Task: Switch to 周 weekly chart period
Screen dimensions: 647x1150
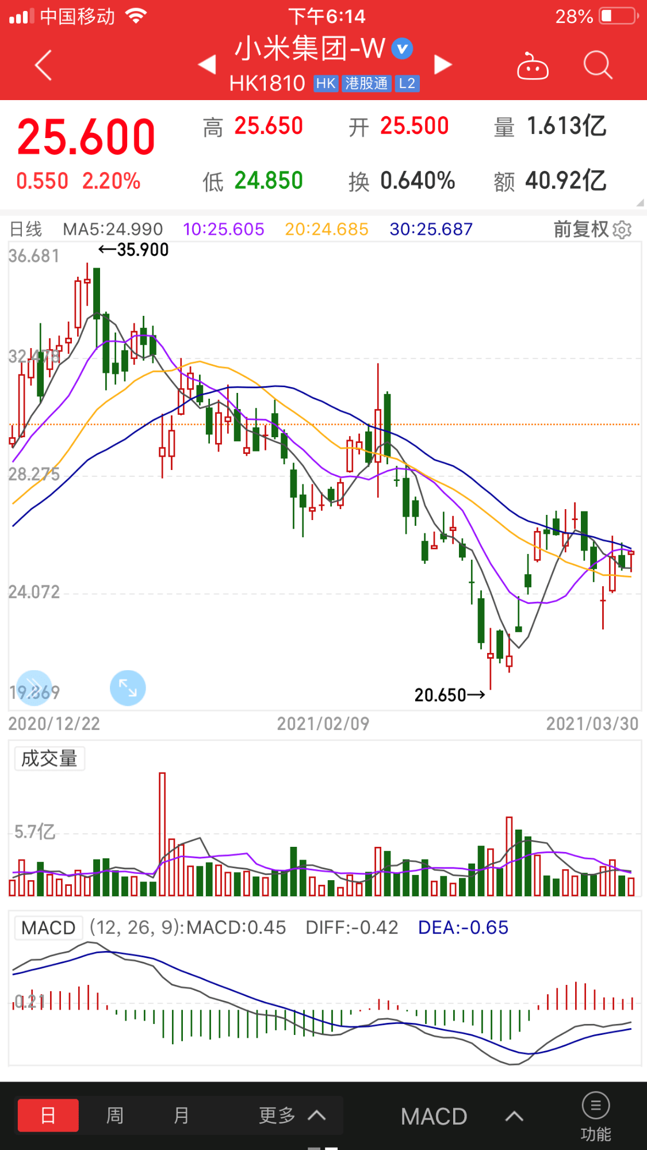Action: pos(115,1115)
